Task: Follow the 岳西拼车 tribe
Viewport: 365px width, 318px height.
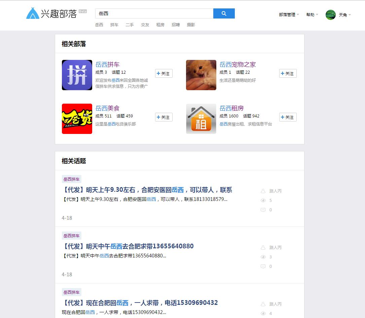Action: (163, 73)
